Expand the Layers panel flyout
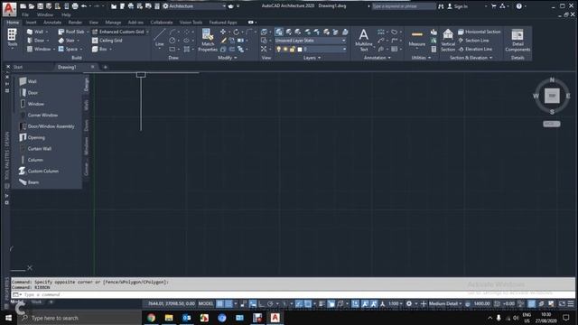This screenshot has height=325, width=578. [x=312, y=58]
